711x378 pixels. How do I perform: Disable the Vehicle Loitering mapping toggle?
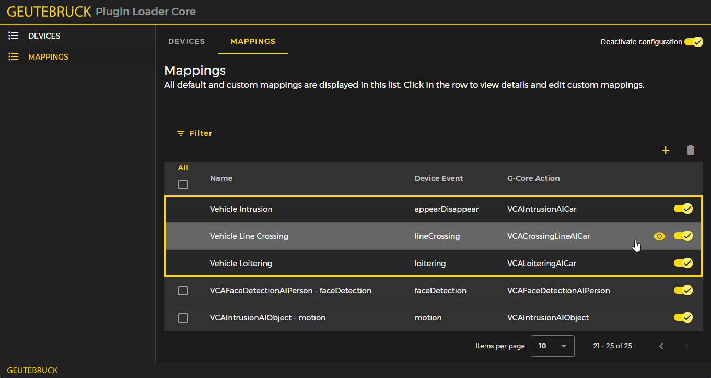(x=683, y=263)
